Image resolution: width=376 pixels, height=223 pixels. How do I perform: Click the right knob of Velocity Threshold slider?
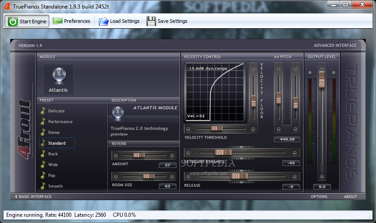253,129
